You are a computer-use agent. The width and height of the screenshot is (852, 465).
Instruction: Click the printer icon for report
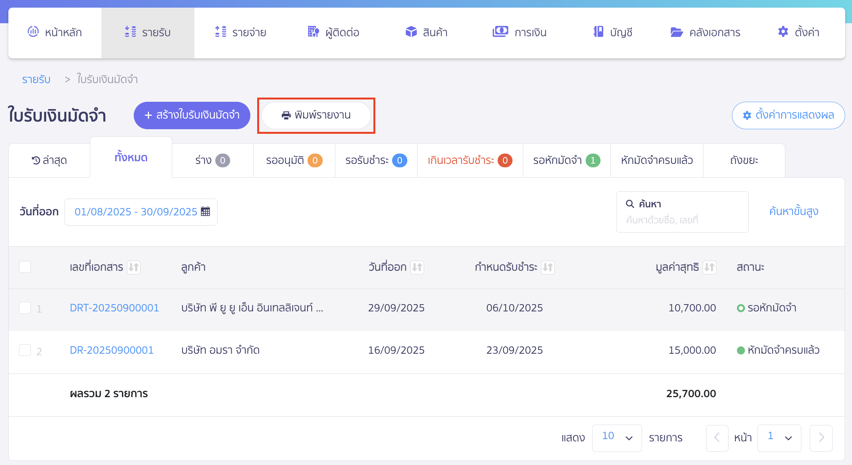(286, 115)
